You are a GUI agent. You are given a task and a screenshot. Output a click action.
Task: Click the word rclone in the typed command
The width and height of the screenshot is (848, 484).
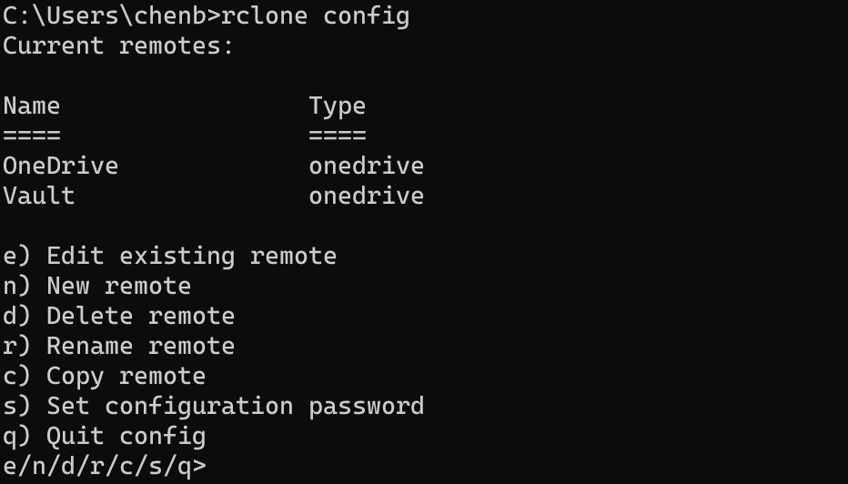click(264, 15)
